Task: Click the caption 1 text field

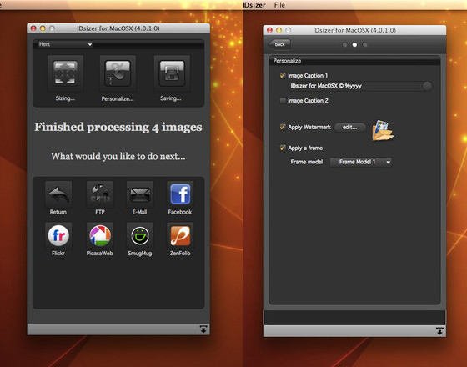Action: [354, 86]
